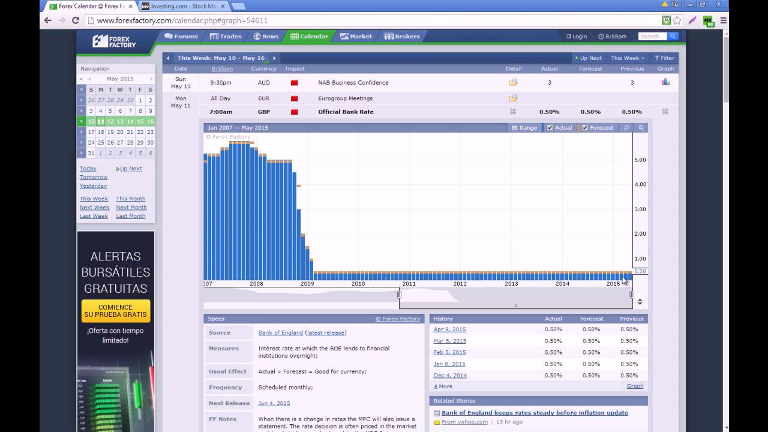Click red impact icon for Eurogroup Meetings
Screen dimensions: 768x432
[x=295, y=98]
